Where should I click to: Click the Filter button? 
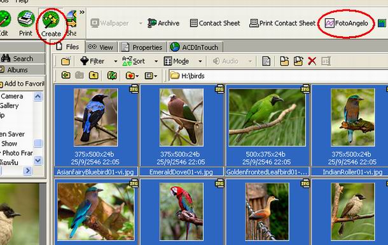[x=92, y=61]
